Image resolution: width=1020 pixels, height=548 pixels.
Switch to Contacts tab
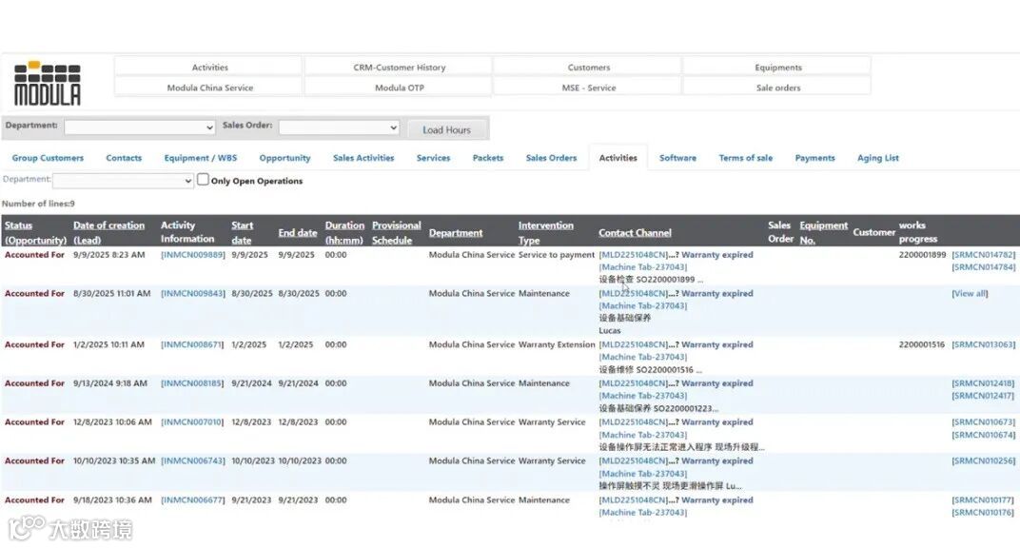coord(124,158)
